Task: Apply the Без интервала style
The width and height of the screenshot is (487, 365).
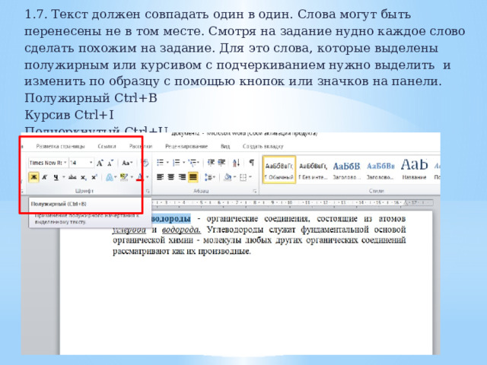Action: [313, 170]
